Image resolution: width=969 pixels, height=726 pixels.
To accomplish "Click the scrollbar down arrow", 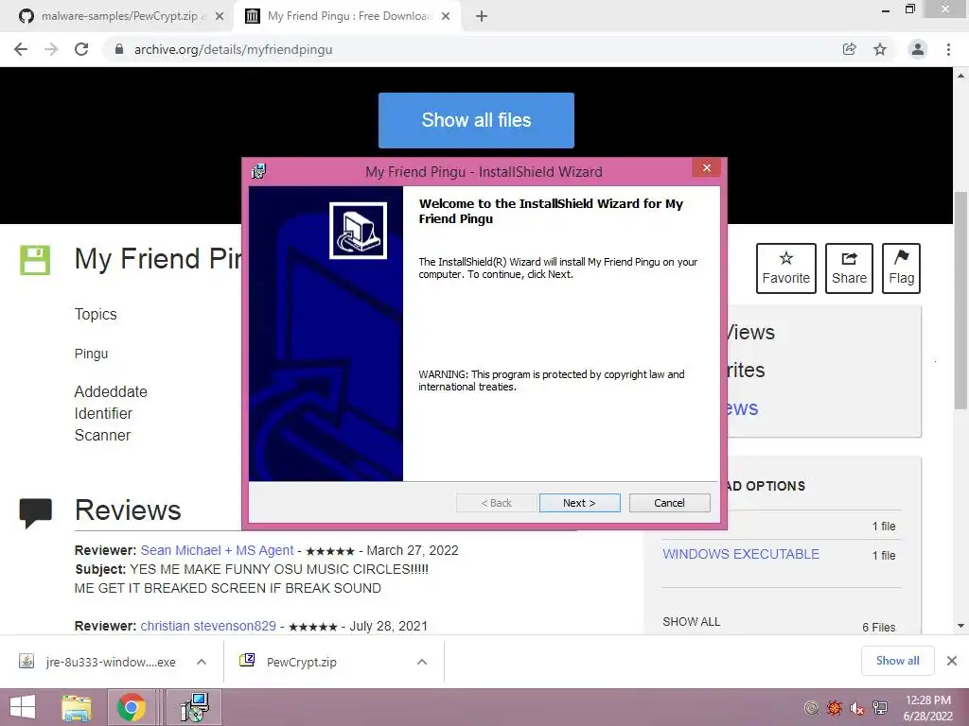I will (x=960, y=626).
